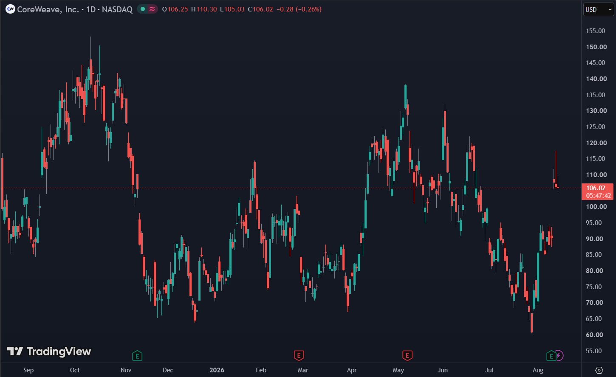Click the Jul label on the time axis
This screenshot has height=377, width=616.
point(489,370)
